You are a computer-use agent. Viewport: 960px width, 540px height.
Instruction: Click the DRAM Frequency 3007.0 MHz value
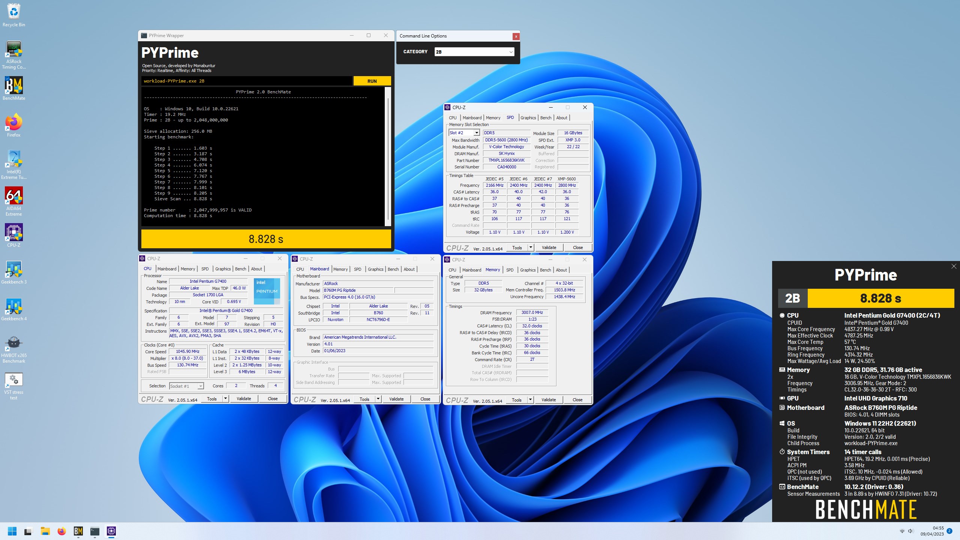pos(532,312)
